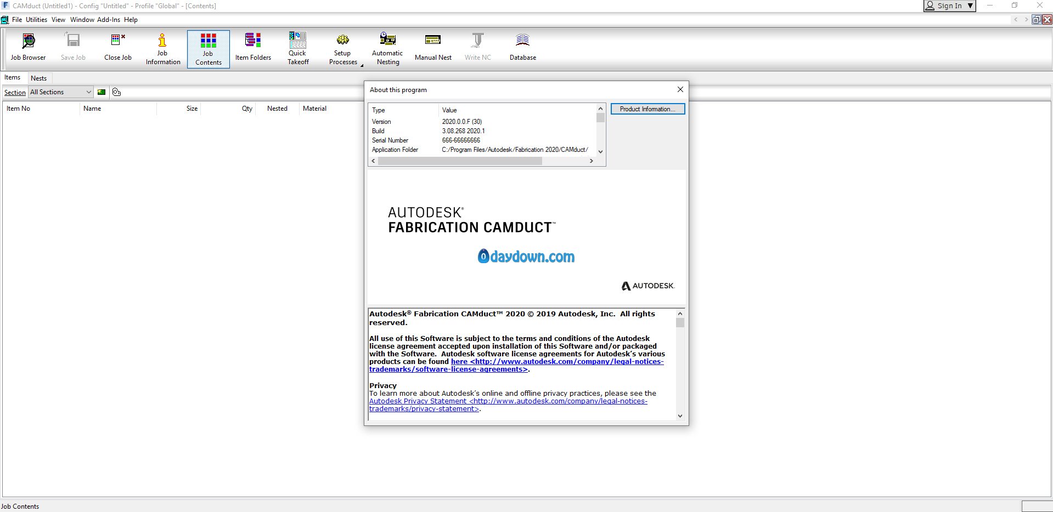Image resolution: width=1053 pixels, height=512 pixels.
Task: Click the Type column header in About list
Action: point(404,110)
